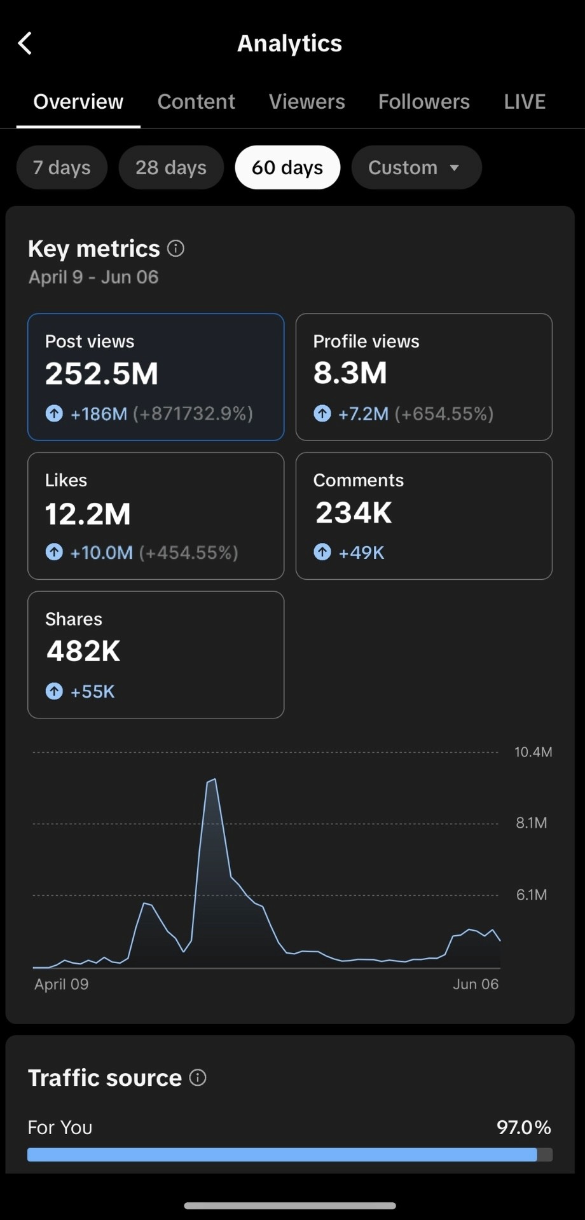
Task: Click the up-arrow icon in Shares card
Action: (x=54, y=691)
